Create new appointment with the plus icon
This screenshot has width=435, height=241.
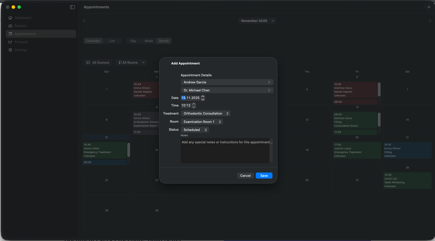pyautogui.click(x=429, y=7)
